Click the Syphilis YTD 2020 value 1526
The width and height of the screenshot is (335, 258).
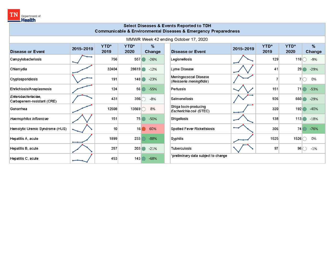(298, 139)
